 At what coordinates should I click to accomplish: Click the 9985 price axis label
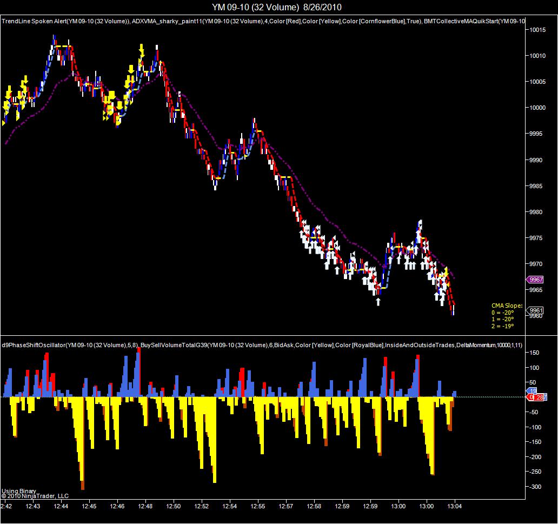536,186
